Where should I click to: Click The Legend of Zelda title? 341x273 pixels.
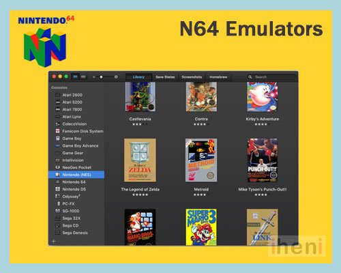pyautogui.click(x=140, y=189)
